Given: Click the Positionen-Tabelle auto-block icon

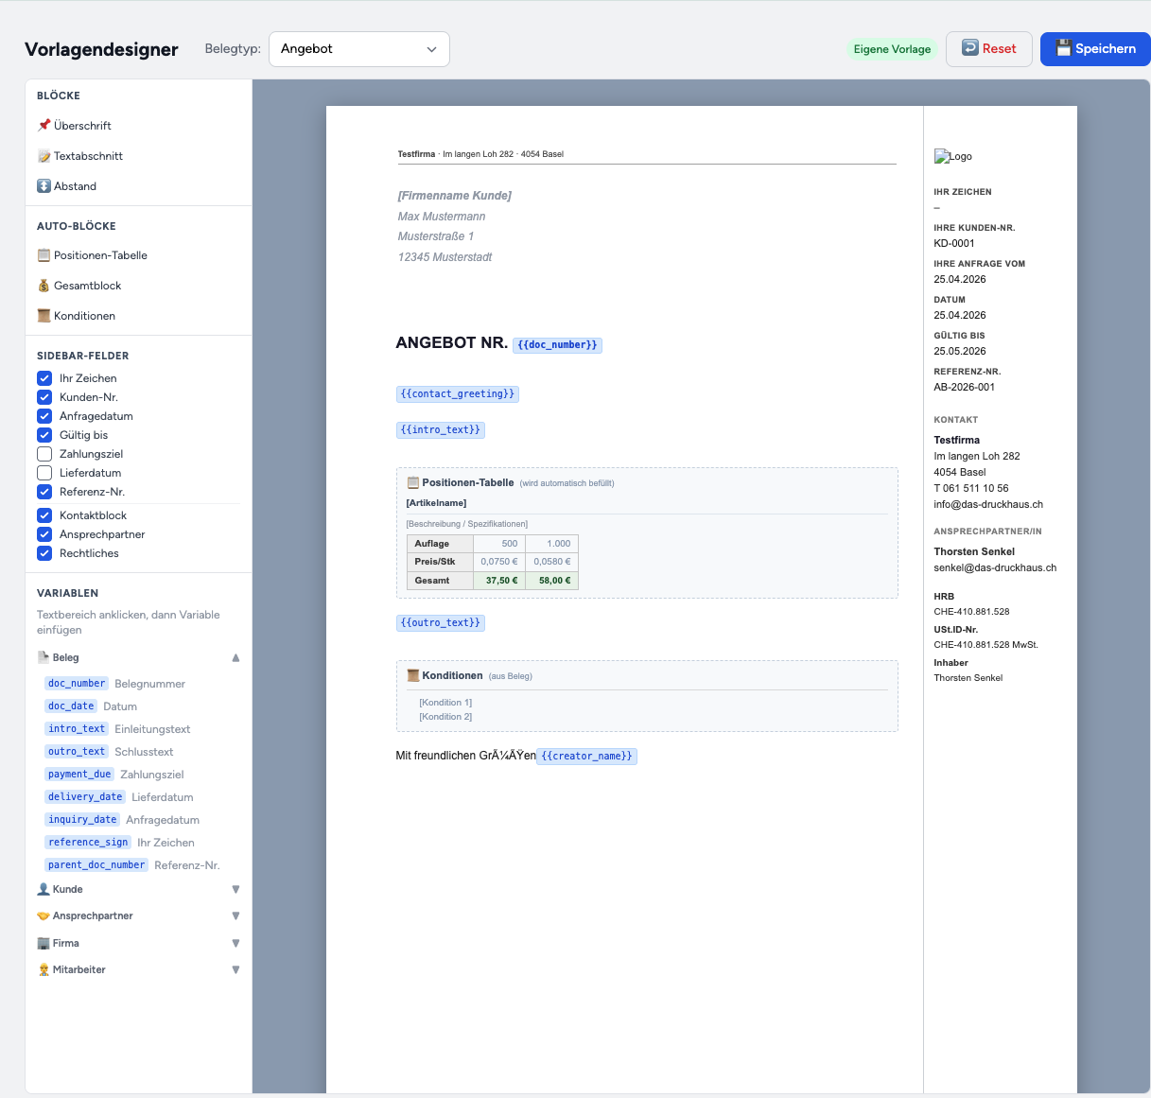Looking at the screenshot, I should point(42,254).
